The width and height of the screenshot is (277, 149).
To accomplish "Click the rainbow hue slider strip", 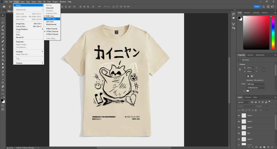I will click(273, 33).
